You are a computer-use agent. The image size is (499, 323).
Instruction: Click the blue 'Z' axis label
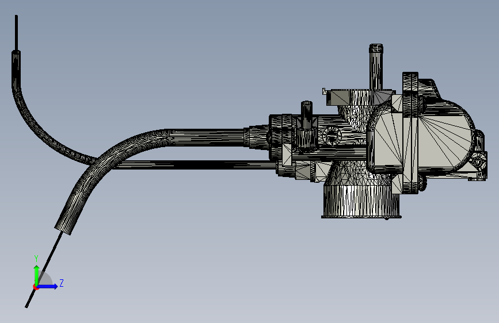62,283
